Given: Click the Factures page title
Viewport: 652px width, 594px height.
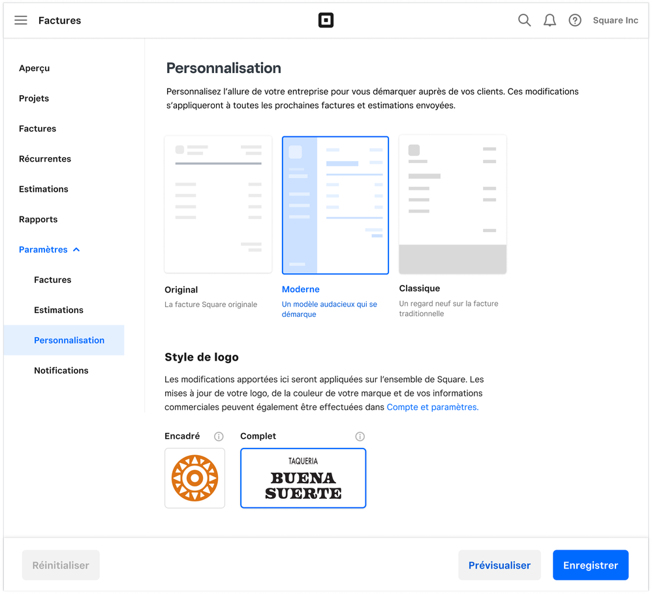Looking at the screenshot, I should (x=60, y=20).
